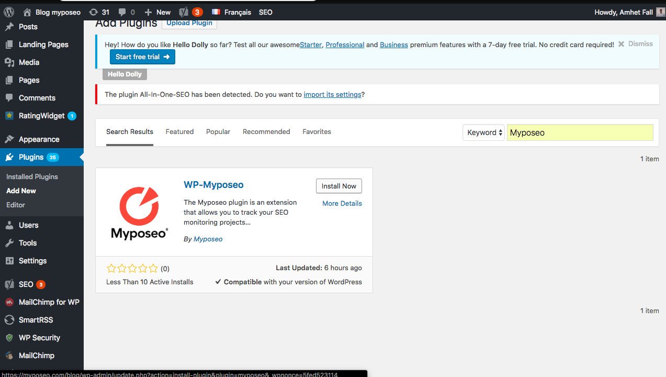Open the Keyword search type dropdown
666x377 pixels.
(x=483, y=132)
